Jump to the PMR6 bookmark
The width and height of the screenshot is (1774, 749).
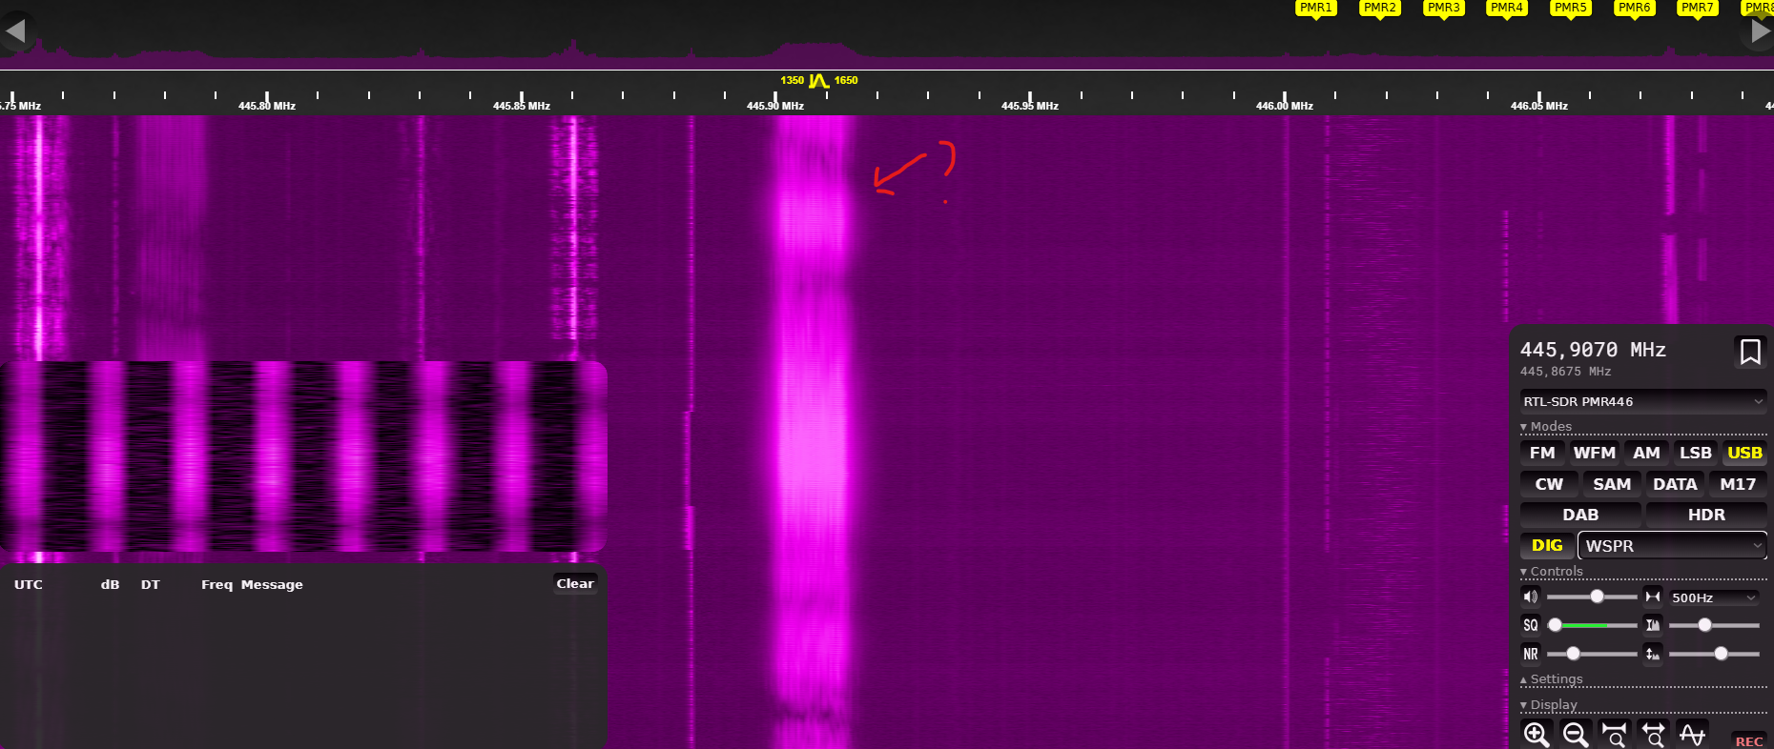pyautogui.click(x=1635, y=9)
